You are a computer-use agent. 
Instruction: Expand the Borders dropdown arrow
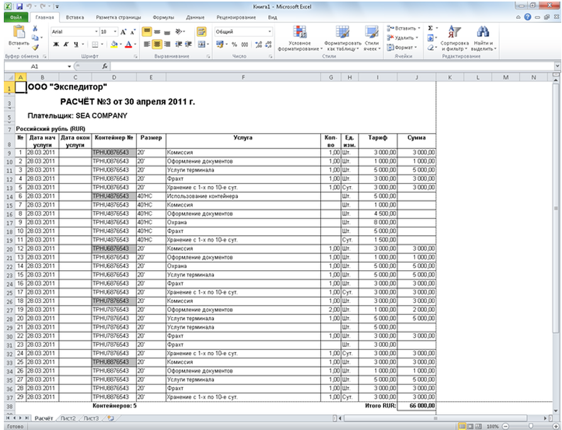102,44
